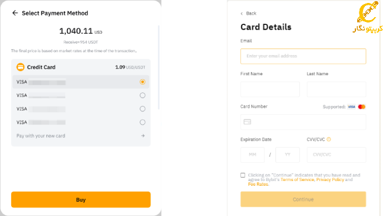Choose the fourth VISA card radio button
The image size is (385, 216).
point(142,122)
